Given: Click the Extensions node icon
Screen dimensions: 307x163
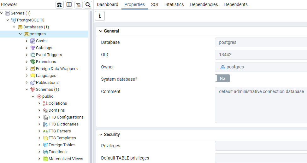Looking at the screenshot, I should tap(33, 62).
